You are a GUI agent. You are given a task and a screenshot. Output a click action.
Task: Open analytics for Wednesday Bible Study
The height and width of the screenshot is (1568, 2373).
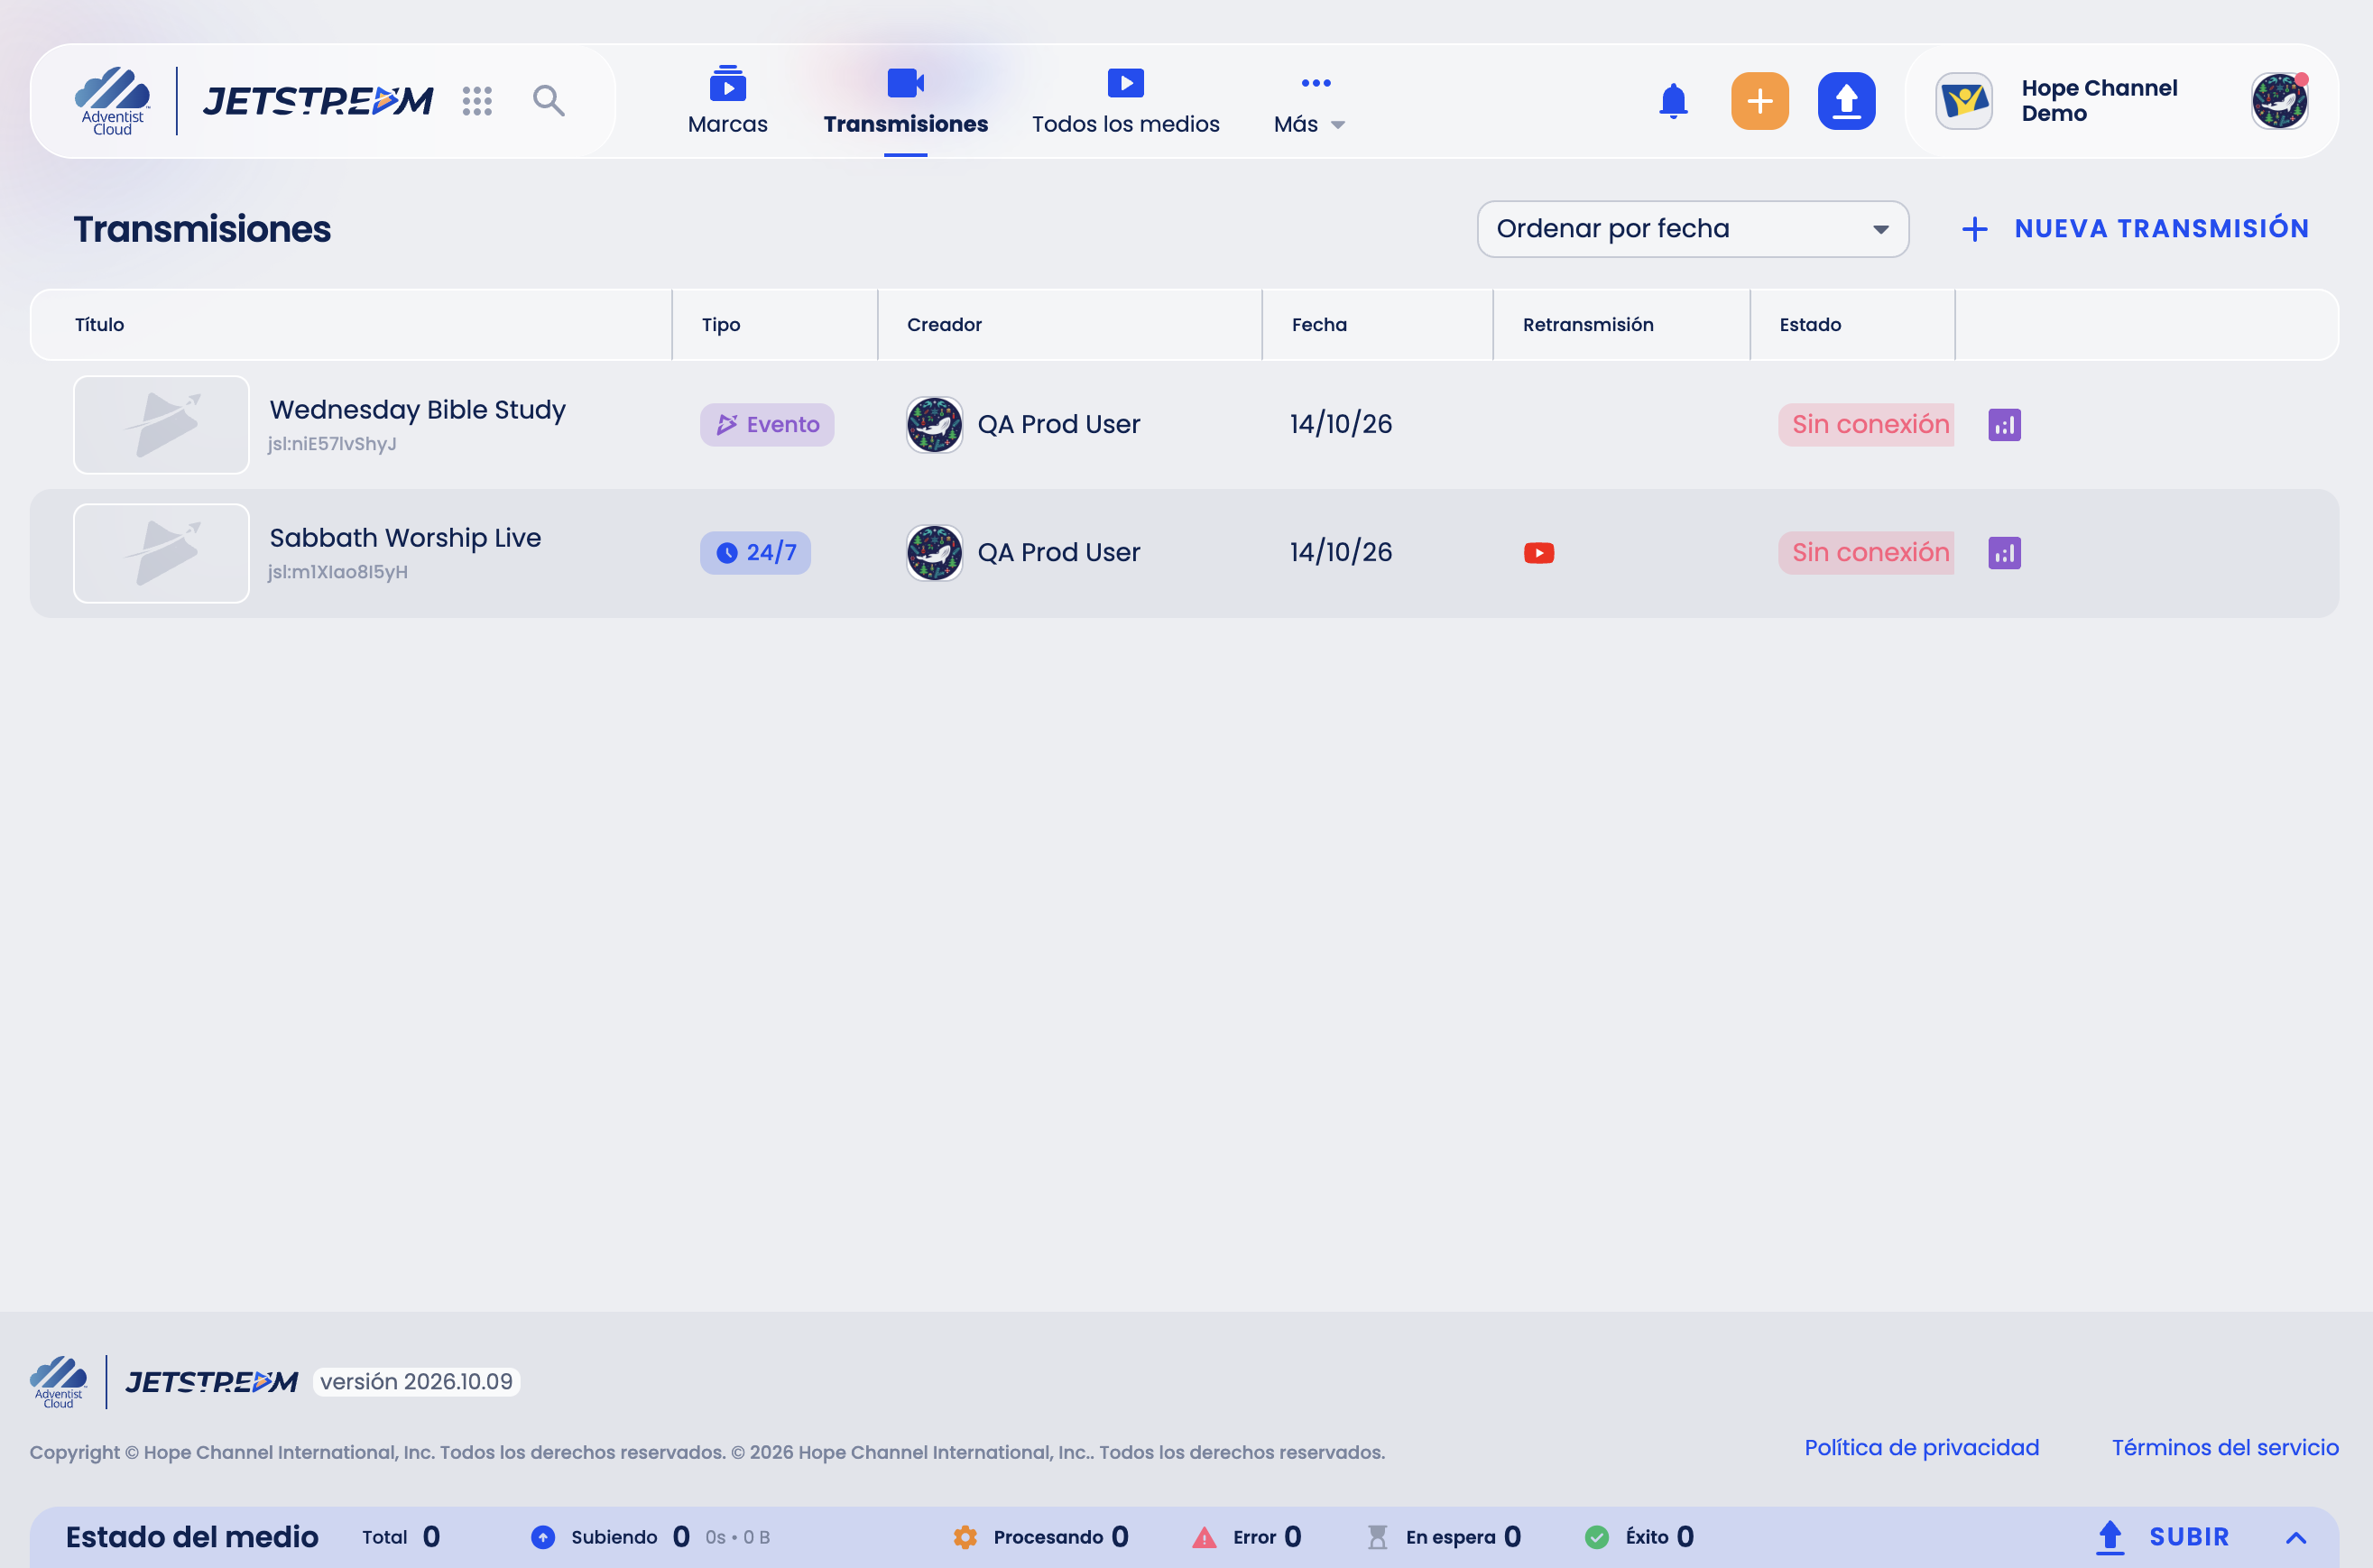[x=2004, y=425]
